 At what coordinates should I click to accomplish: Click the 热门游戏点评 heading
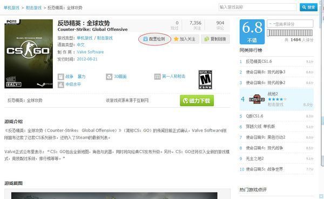click(x=253, y=190)
